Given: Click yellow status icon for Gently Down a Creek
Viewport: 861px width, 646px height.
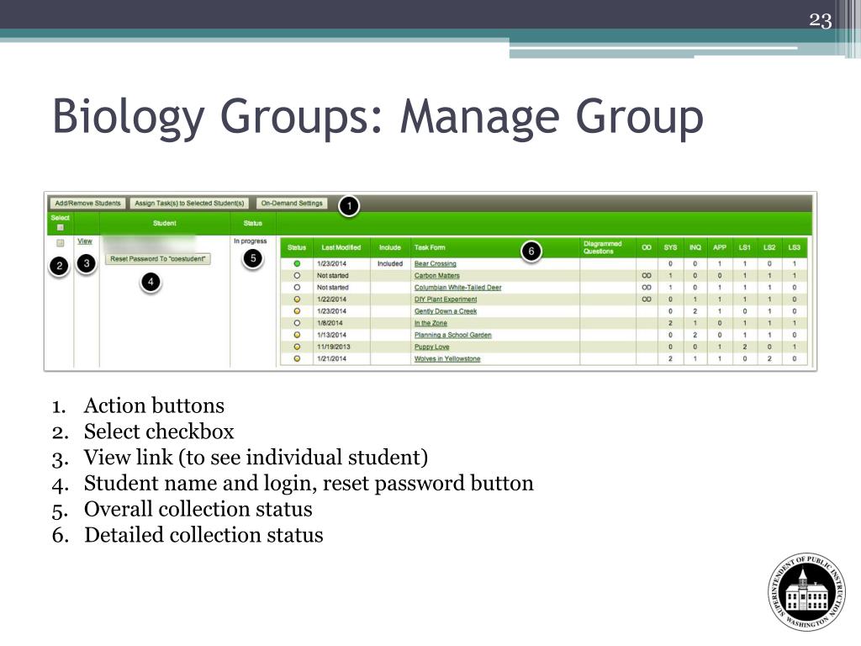Looking at the screenshot, I should click(297, 311).
